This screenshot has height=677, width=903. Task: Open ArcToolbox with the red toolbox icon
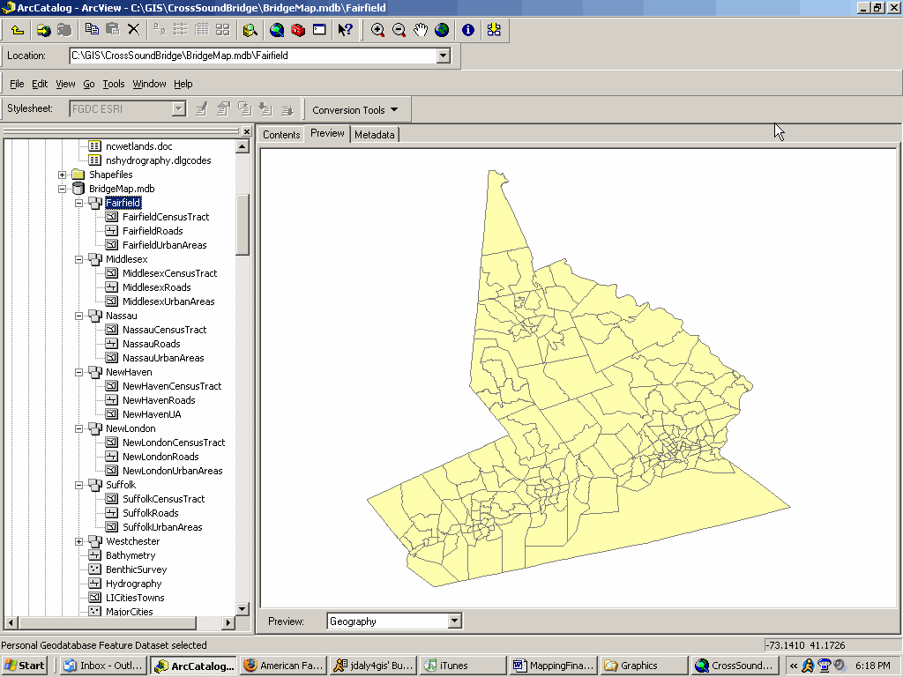pos(298,30)
